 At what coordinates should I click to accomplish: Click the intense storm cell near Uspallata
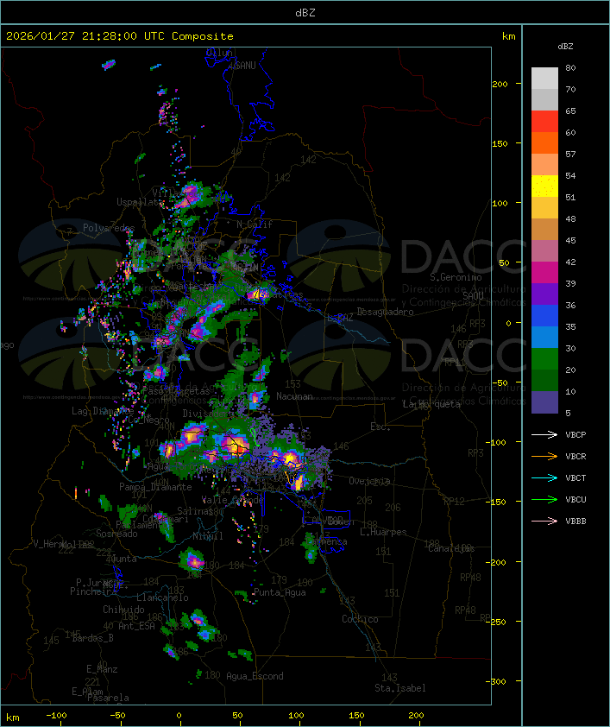189,196
